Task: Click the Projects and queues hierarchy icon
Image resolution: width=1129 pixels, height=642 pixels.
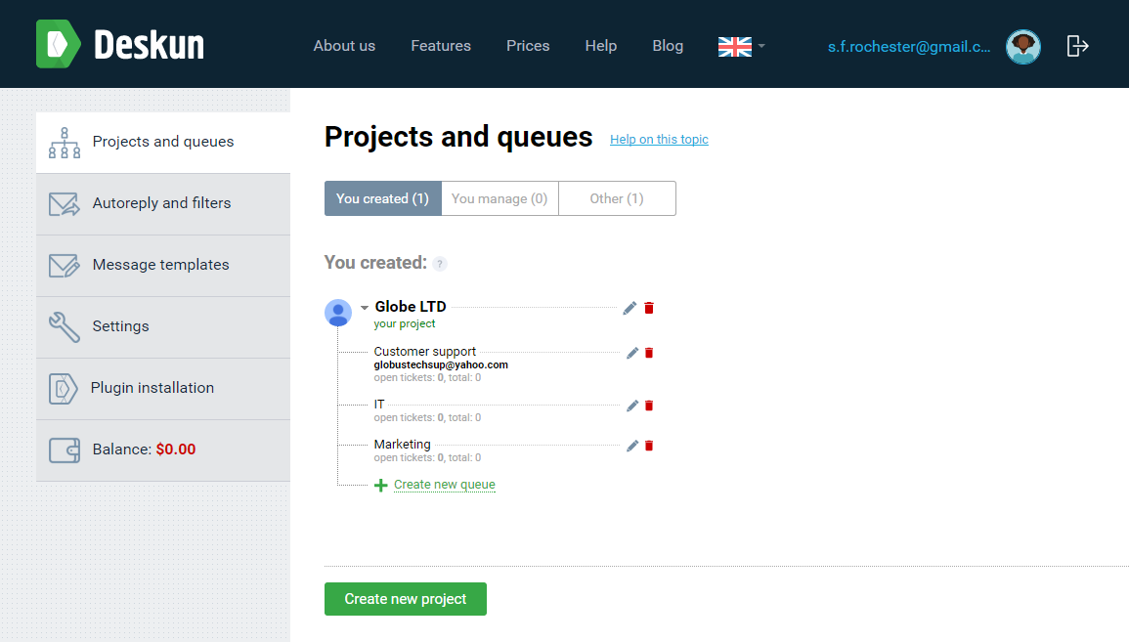Action: click(x=65, y=143)
